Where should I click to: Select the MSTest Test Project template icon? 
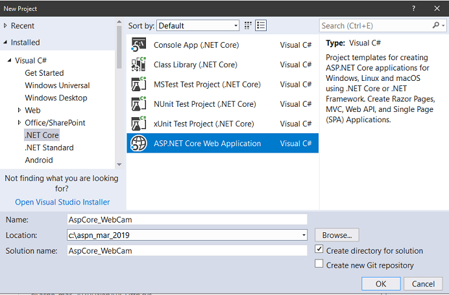click(x=139, y=84)
